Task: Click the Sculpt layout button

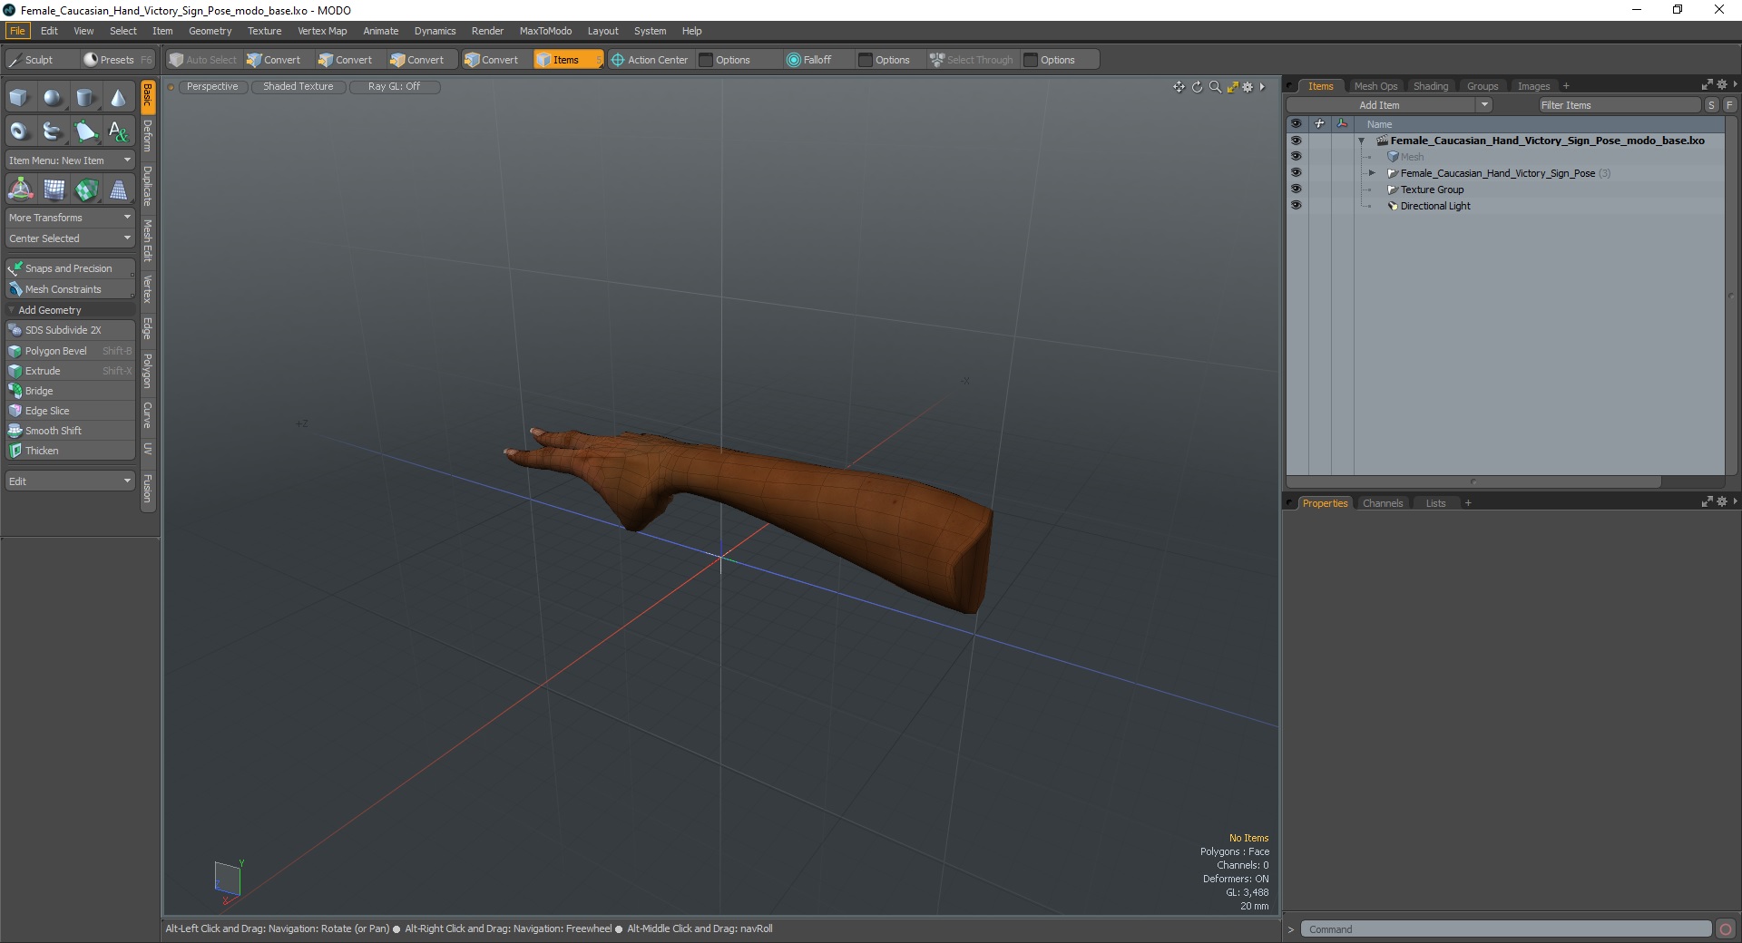Action: (x=40, y=60)
